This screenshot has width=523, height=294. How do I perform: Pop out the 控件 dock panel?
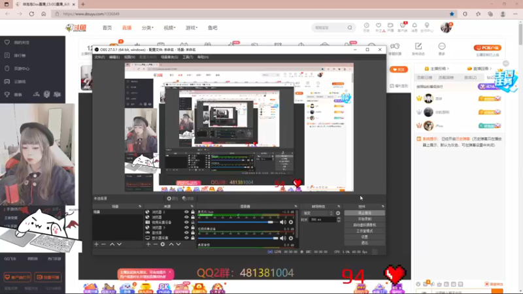pyautogui.click(x=382, y=206)
